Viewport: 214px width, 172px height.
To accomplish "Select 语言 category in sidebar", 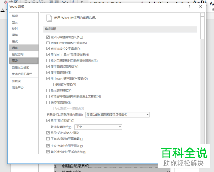I will [x=24, y=48].
